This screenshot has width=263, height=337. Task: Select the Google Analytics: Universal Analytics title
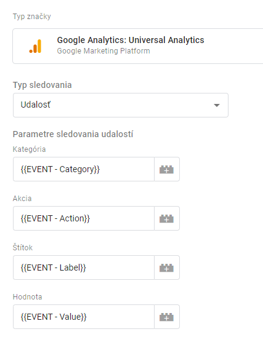click(131, 40)
